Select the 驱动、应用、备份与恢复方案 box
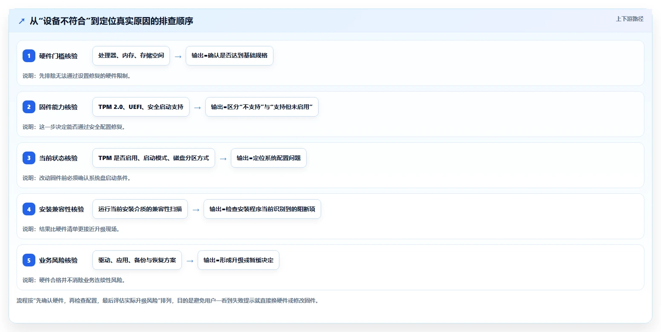This screenshot has height=332, width=661. (x=137, y=260)
